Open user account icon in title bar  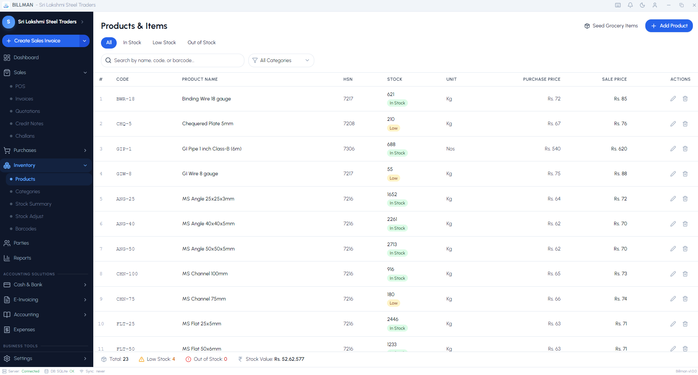point(655,5)
